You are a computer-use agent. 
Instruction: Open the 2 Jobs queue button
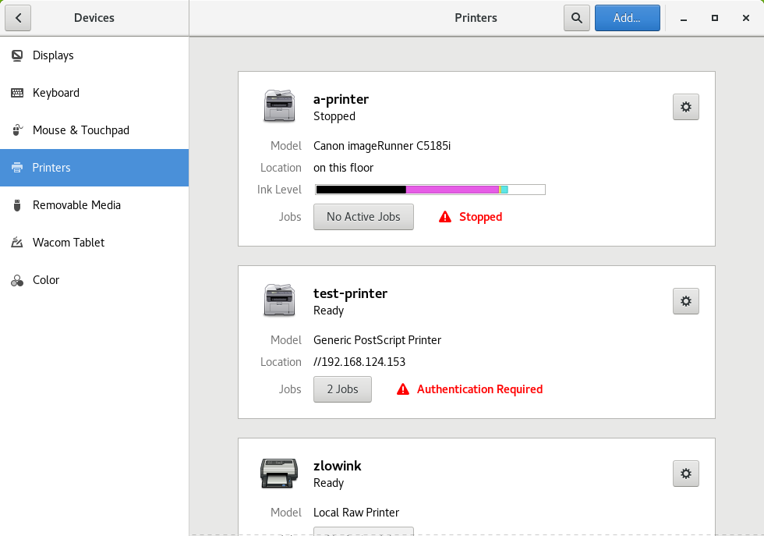(342, 389)
